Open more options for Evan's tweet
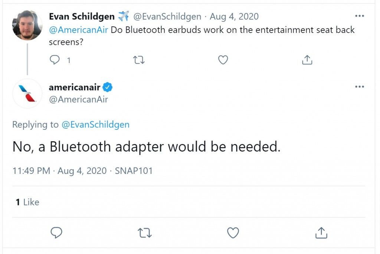This screenshot has width=380, height=254. [x=359, y=16]
